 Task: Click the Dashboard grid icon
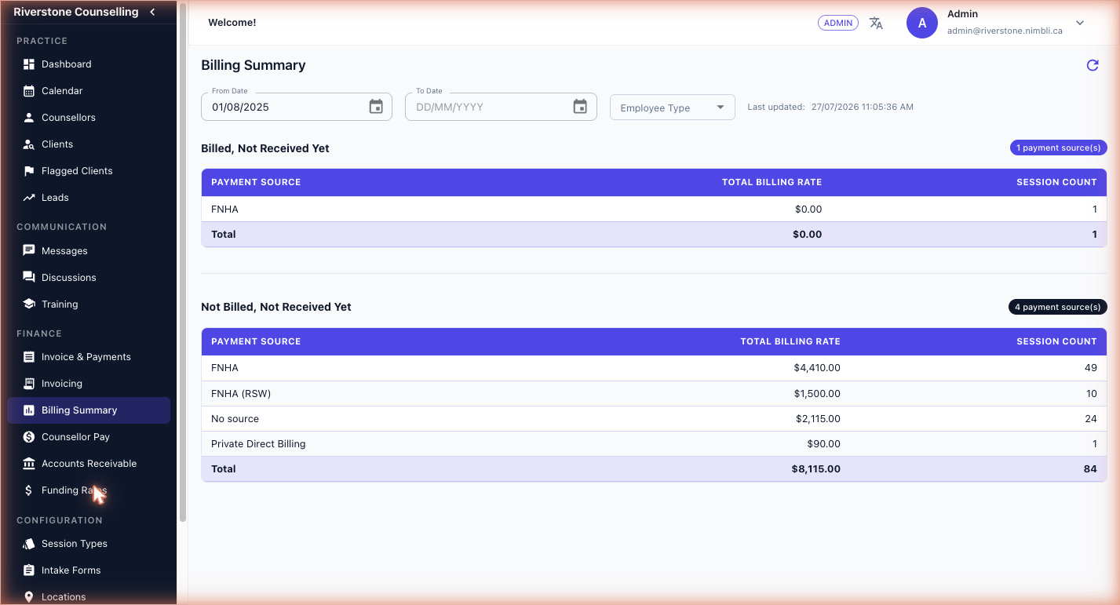29,64
